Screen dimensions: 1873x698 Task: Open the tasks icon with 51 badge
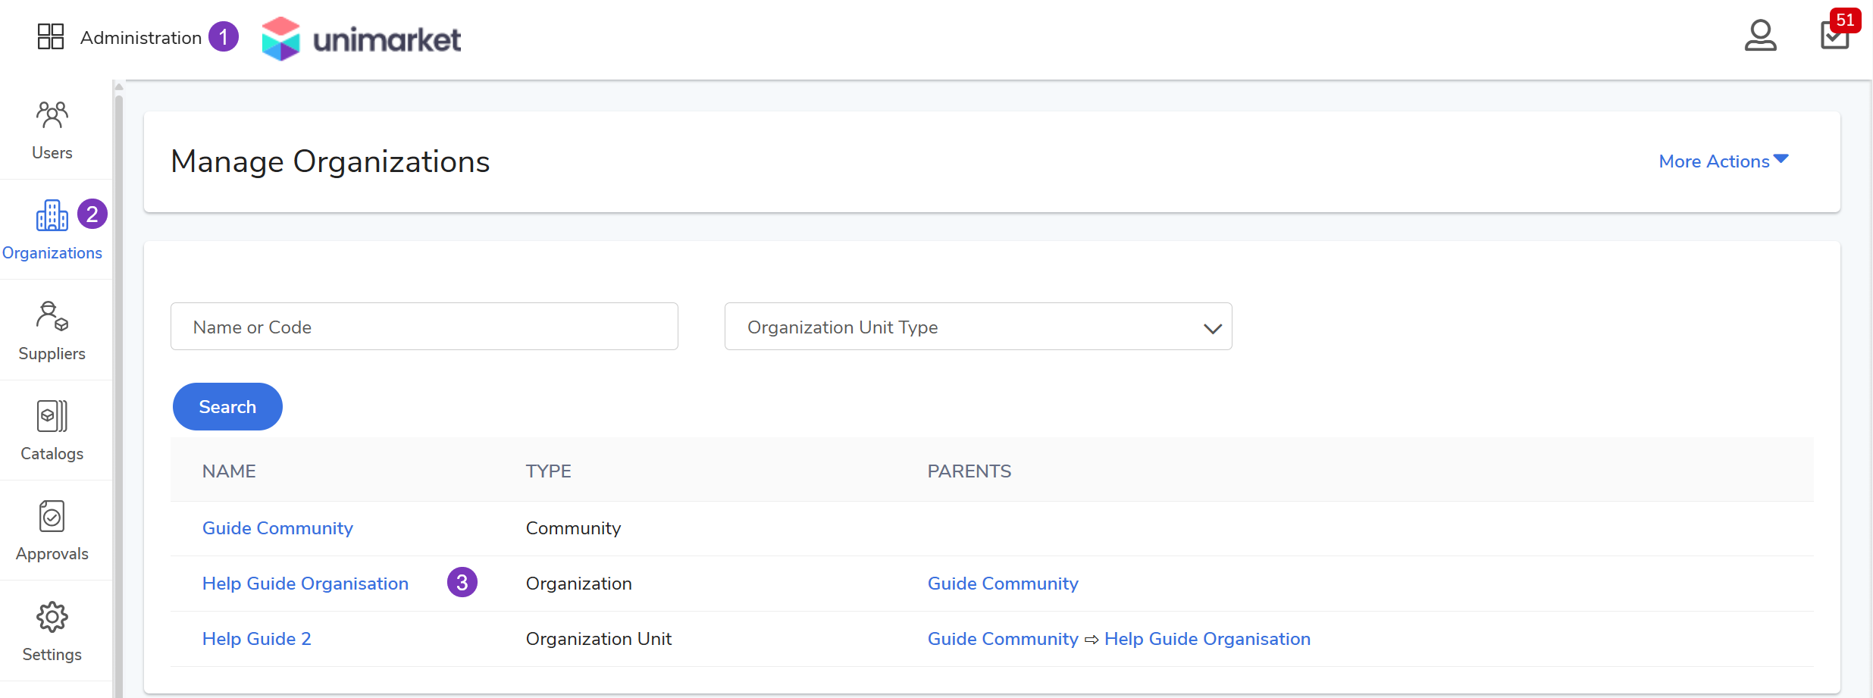(1834, 35)
